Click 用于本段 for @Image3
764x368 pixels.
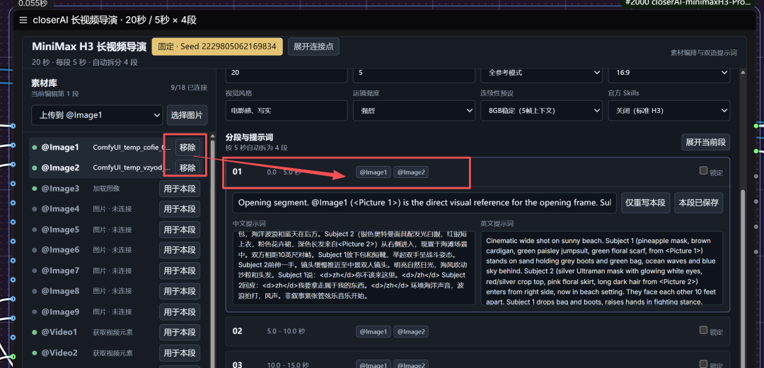click(x=179, y=189)
